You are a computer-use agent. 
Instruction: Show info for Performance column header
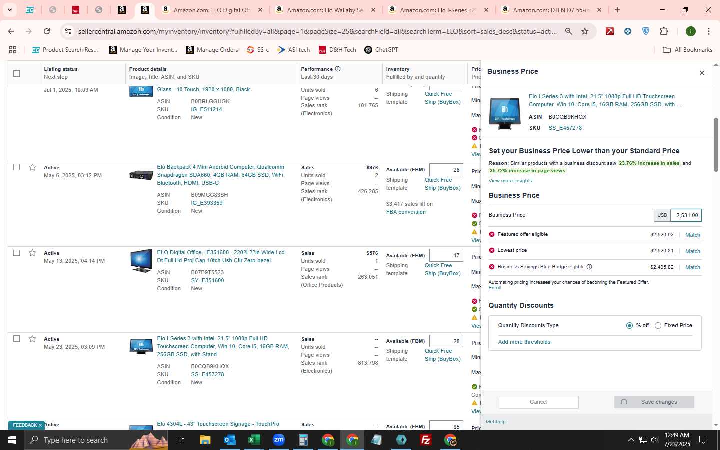tap(338, 69)
